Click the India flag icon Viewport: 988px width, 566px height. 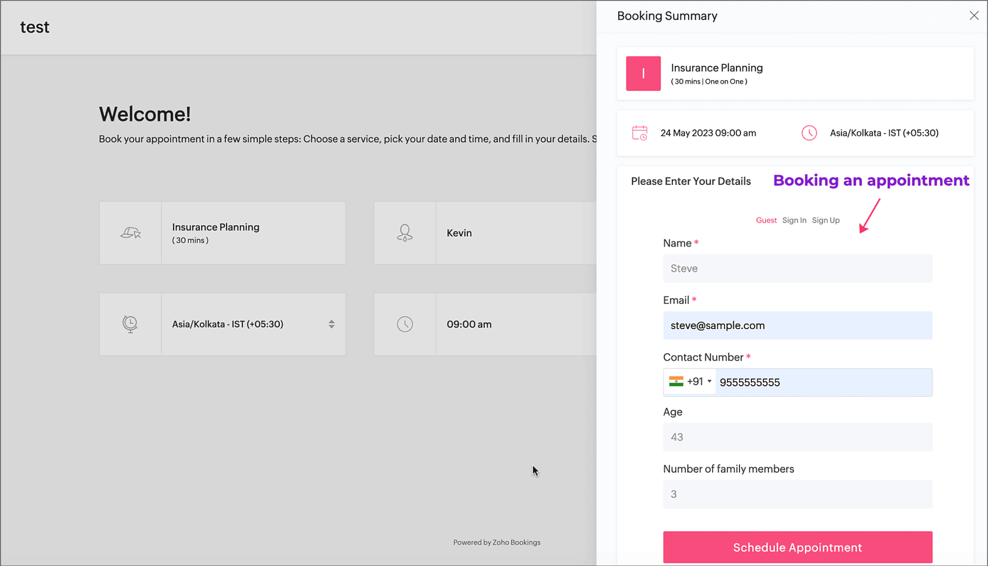coord(676,381)
